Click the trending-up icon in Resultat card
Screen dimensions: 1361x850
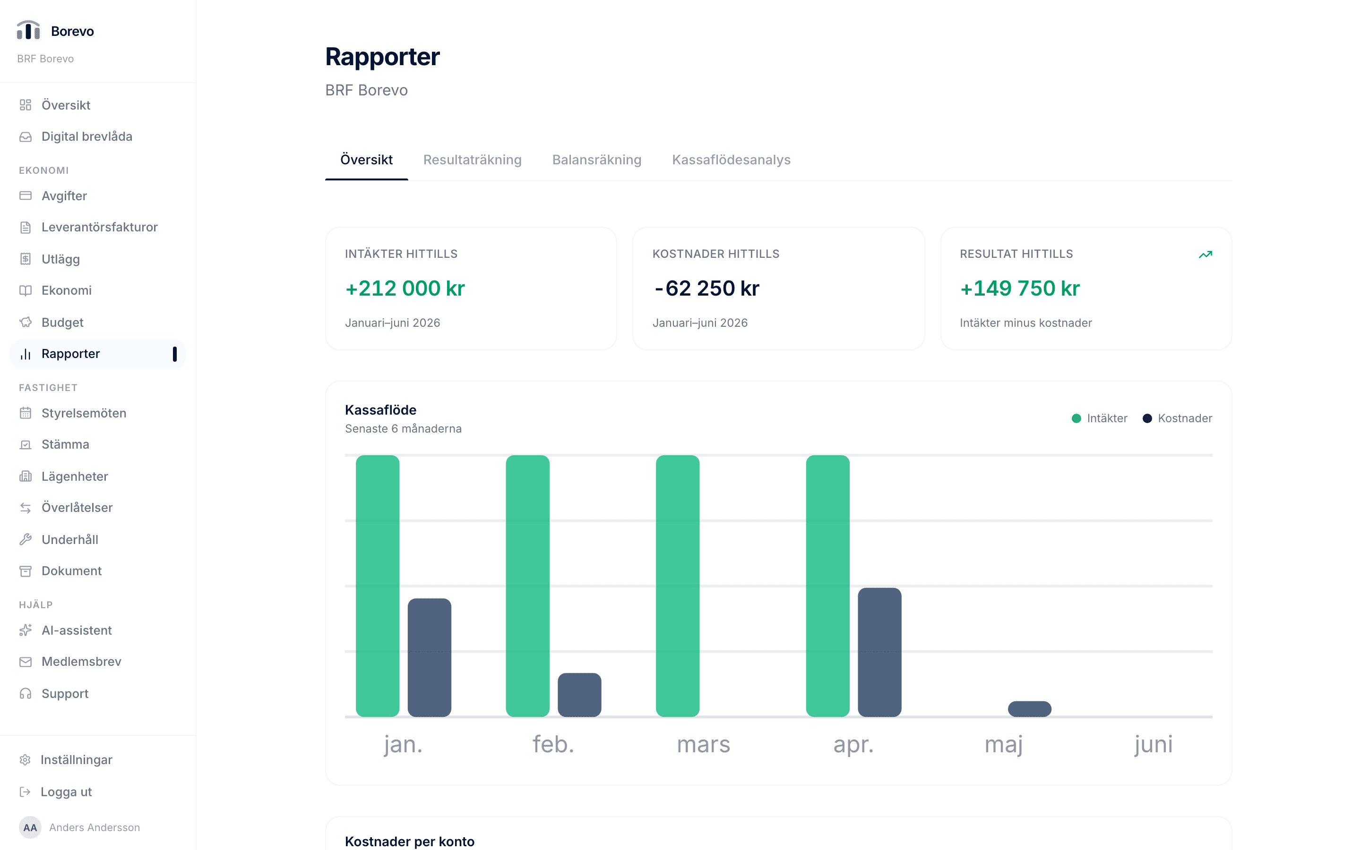click(1205, 255)
